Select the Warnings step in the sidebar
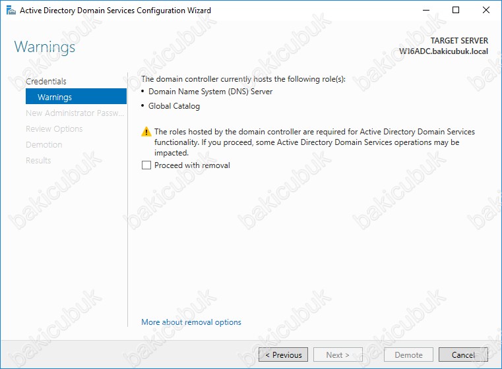 point(55,97)
